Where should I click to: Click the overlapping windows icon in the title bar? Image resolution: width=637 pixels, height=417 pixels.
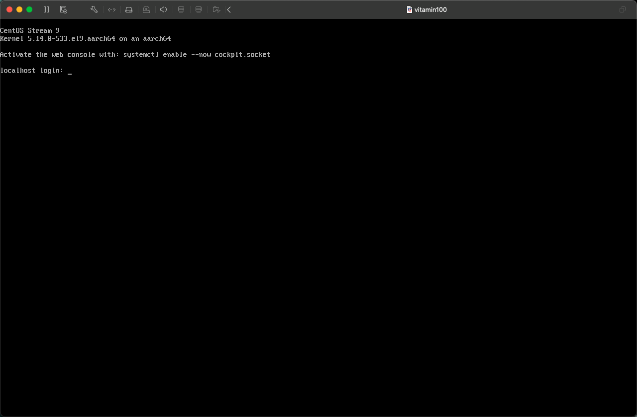(x=623, y=9)
